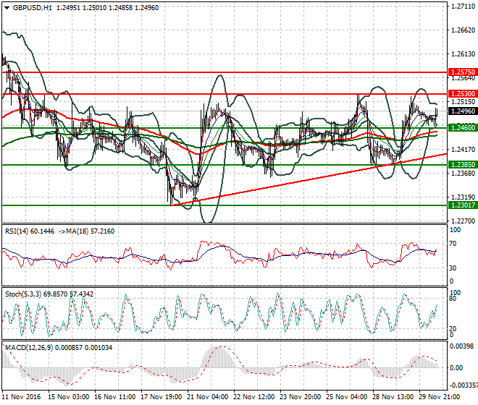Click the 25 Nov 04:00 time label

[x=347, y=397]
